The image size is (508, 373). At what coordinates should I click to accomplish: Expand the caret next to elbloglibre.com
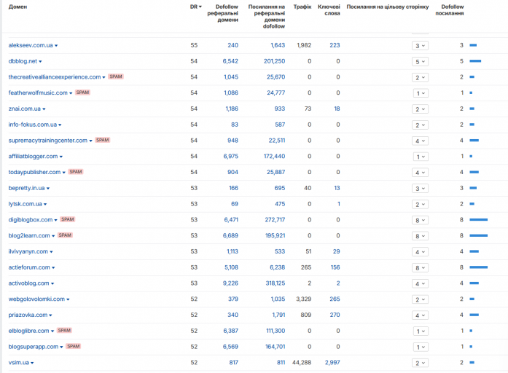click(x=52, y=331)
